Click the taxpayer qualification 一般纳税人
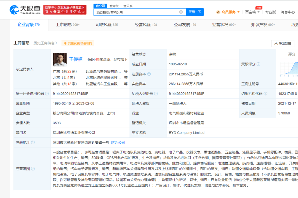The height and width of the screenshot is (198, 298). [x=178, y=103]
